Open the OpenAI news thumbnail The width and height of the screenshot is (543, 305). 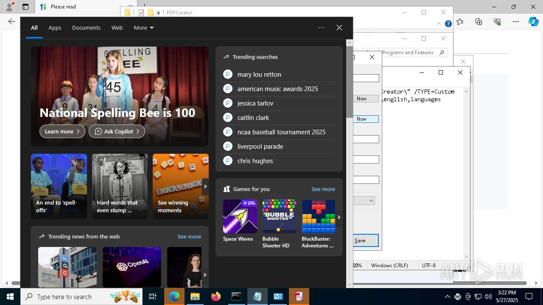click(x=132, y=267)
